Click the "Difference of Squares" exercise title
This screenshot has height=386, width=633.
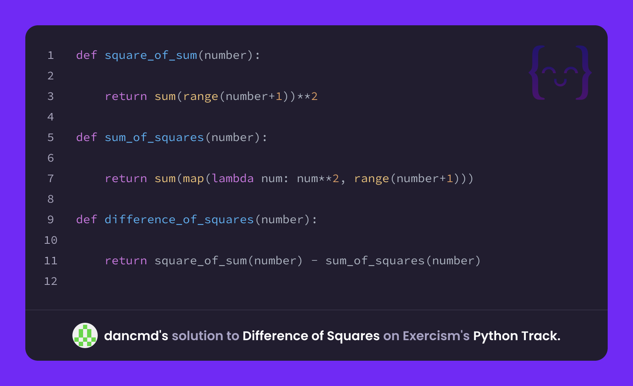pyautogui.click(x=311, y=336)
